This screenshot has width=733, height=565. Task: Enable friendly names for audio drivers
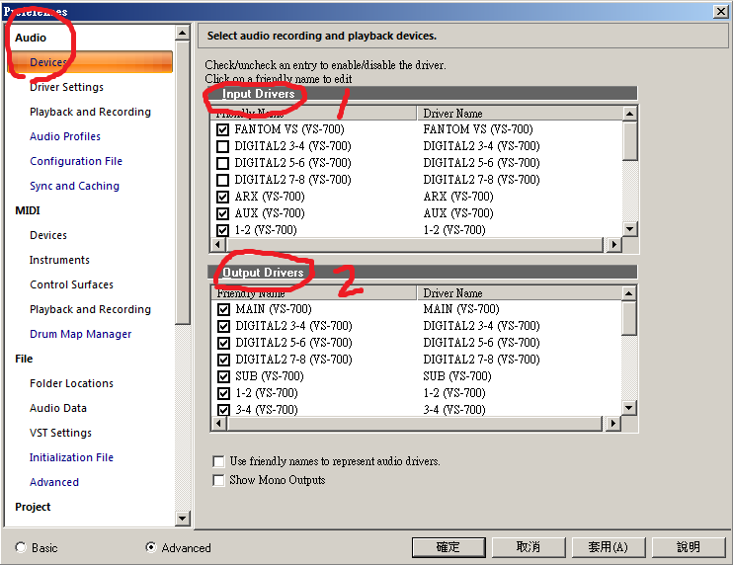tap(218, 461)
